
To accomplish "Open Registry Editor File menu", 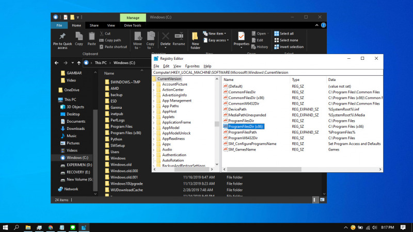I will point(156,67).
